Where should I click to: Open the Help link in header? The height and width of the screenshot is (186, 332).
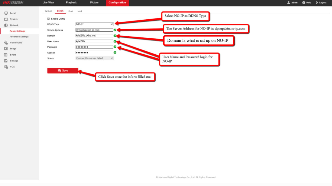pos(307,3)
